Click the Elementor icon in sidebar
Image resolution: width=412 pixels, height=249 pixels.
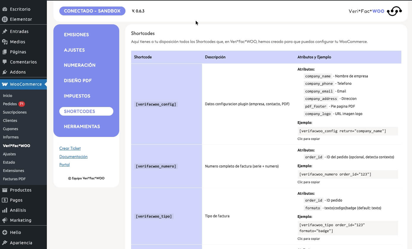[5, 19]
